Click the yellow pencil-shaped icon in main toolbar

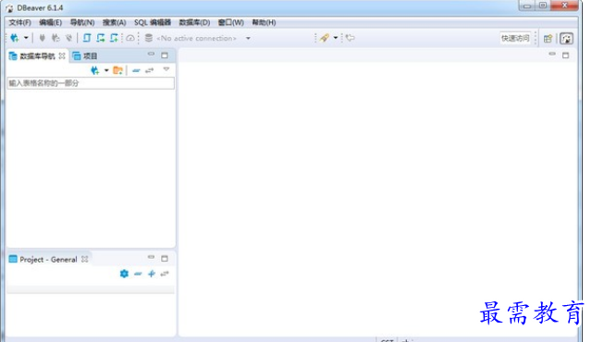(325, 38)
